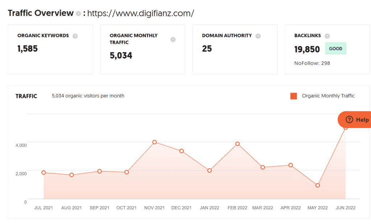
Task: Click the 5,034 monthly traffic value
Action: coord(121,55)
